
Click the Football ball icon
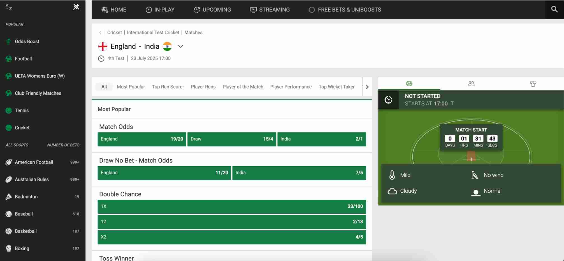click(x=9, y=59)
